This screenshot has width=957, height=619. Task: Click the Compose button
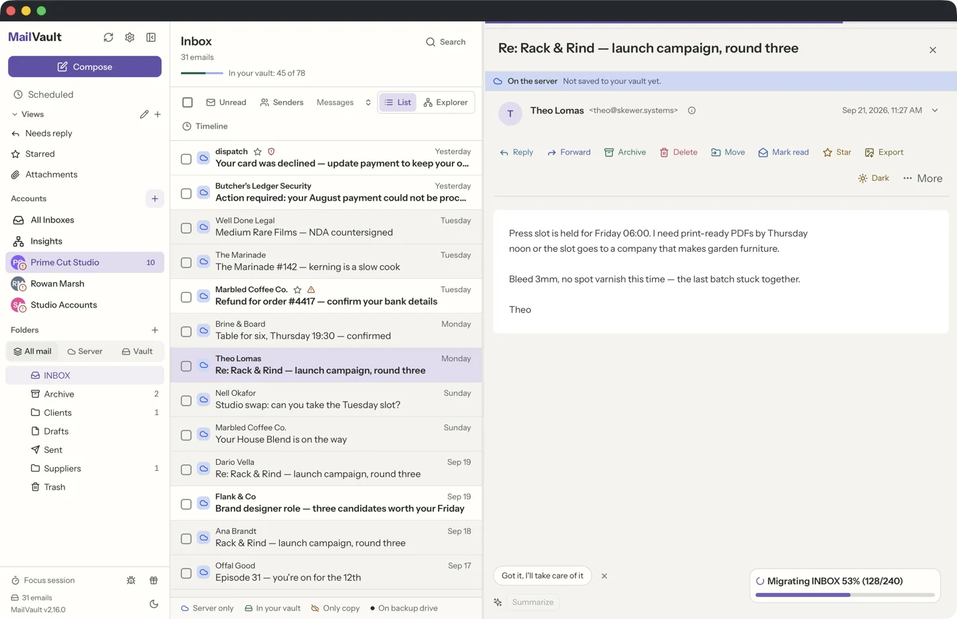tap(84, 66)
